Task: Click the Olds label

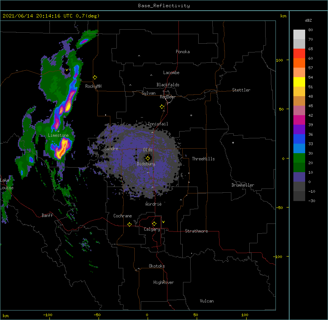Action: click(x=148, y=150)
